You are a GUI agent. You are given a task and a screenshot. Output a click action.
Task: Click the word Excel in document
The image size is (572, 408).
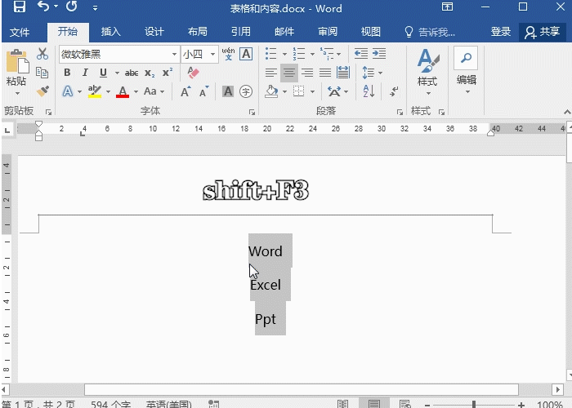point(266,285)
